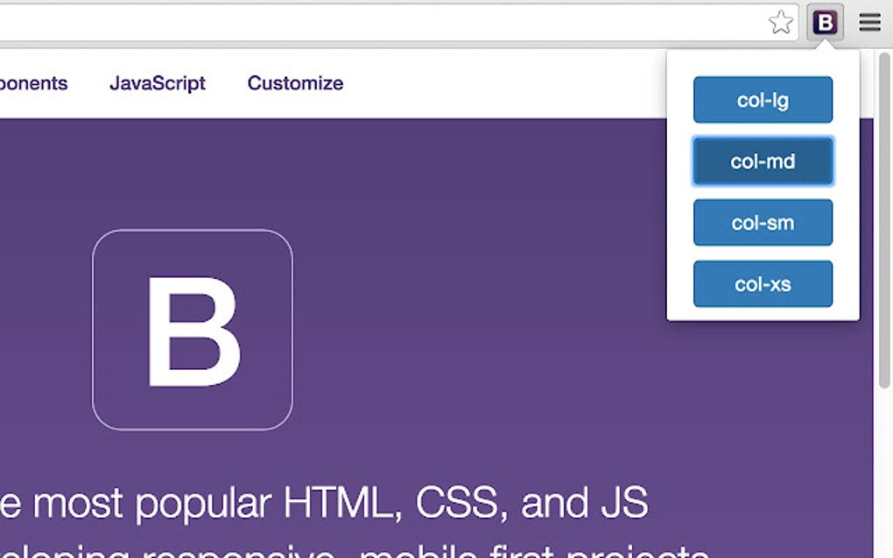893x558 pixels.
Task: Open the Chrome hamburger menu
Action: pyautogui.click(x=869, y=22)
